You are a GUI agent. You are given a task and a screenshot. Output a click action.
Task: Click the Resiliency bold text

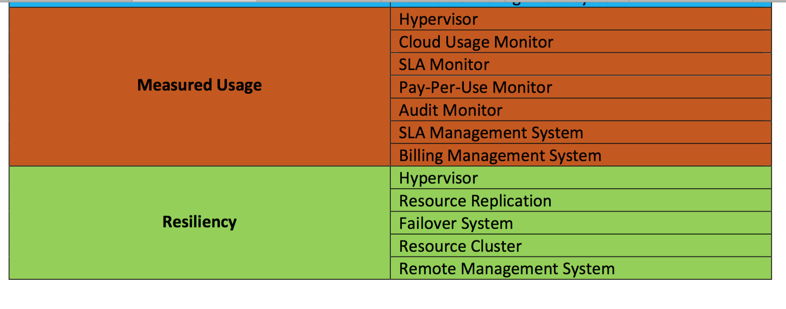pyautogui.click(x=199, y=222)
